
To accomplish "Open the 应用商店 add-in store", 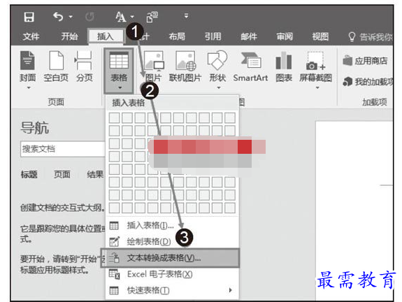I will click(x=365, y=61).
